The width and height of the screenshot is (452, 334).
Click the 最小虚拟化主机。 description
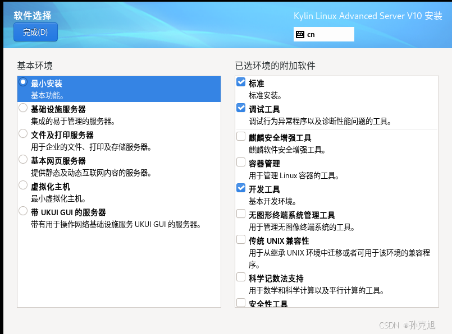coord(58,199)
